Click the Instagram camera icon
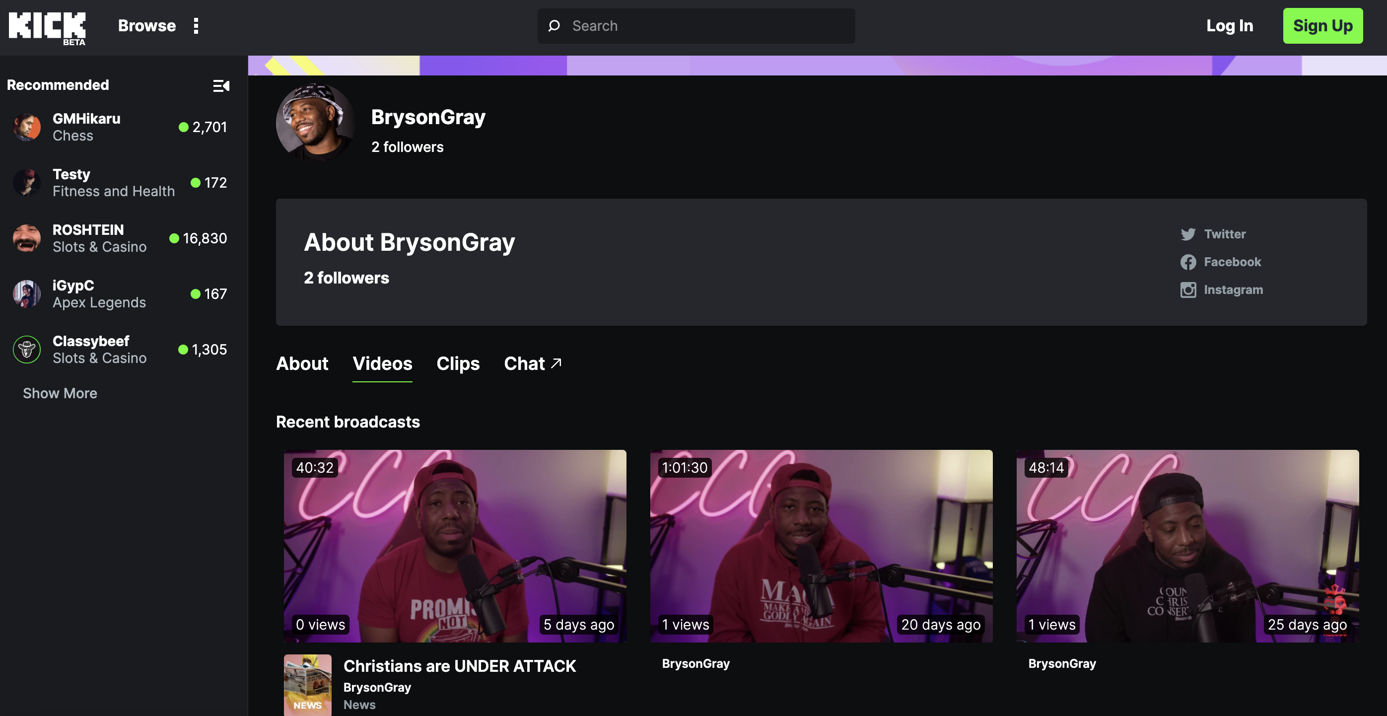Screen dimensions: 1387x716 [x=1188, y=290]
